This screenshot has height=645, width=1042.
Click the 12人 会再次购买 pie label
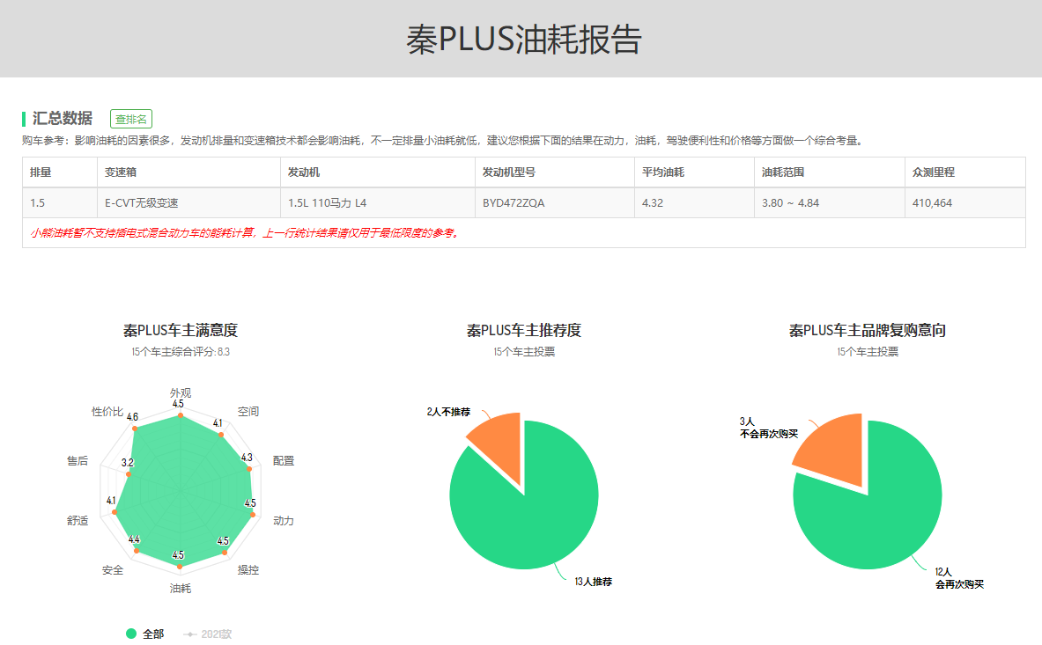(x=959, y=578)
